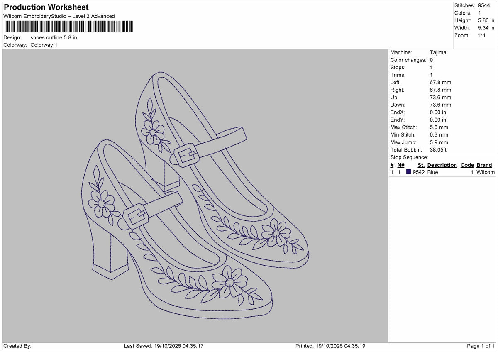498x352 pixels.
Task: Select the Zoom value 1:1
Action: tap(482, 35)
